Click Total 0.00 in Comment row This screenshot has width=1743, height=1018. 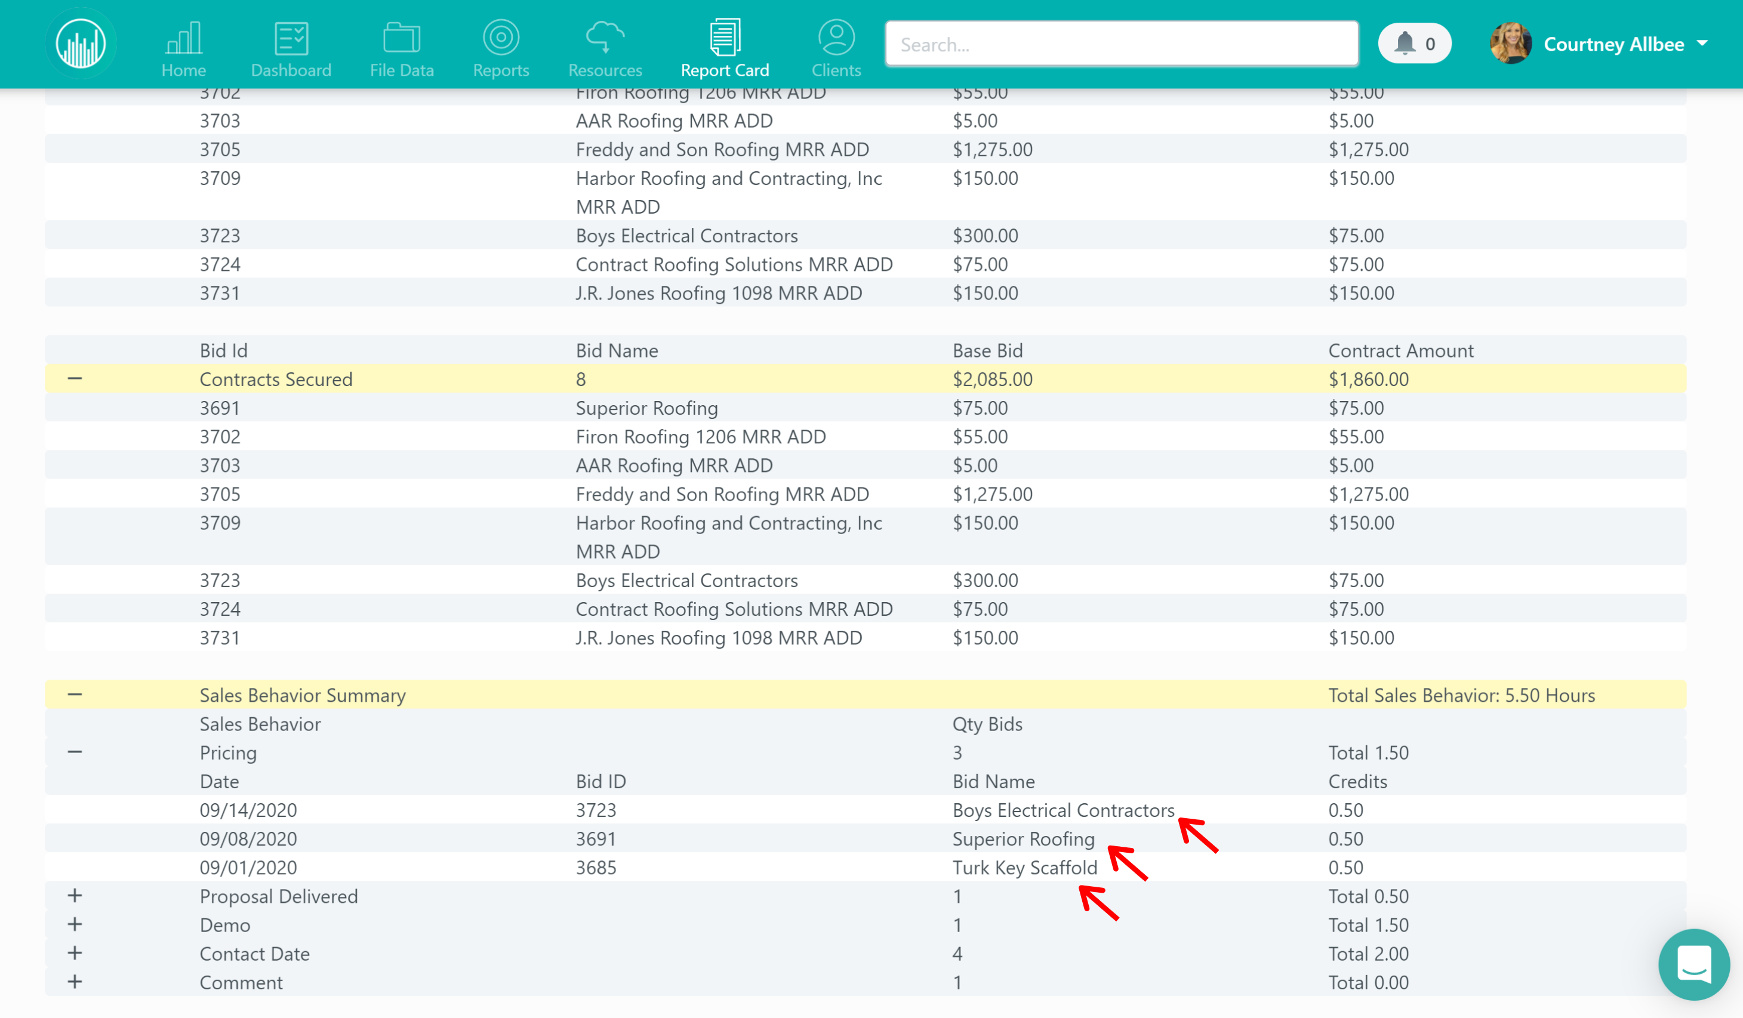[x=1368, y=983]
